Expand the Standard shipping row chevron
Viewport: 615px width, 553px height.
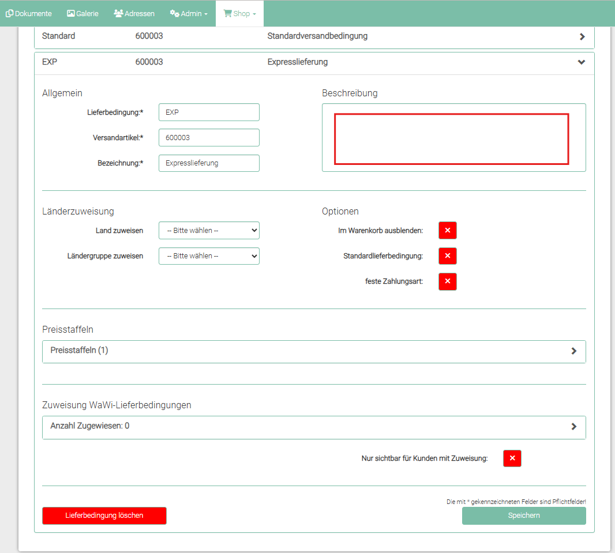pos(582,36)
